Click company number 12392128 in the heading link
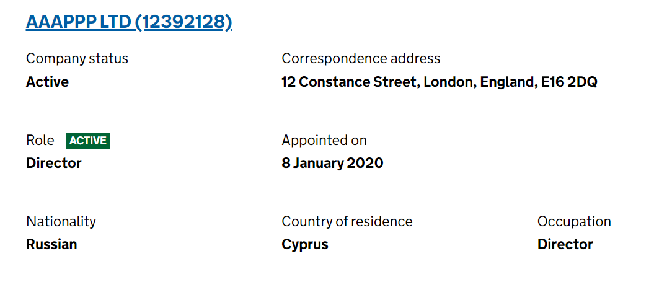The height and width of the screenshot is (282, 654). click(x=184, y=22)
